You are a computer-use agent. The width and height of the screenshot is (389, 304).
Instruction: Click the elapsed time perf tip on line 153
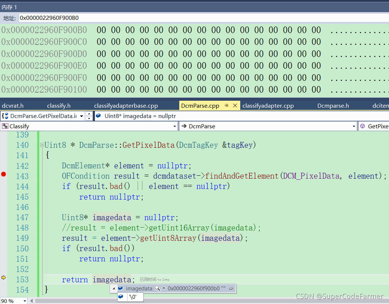(154, 279)
